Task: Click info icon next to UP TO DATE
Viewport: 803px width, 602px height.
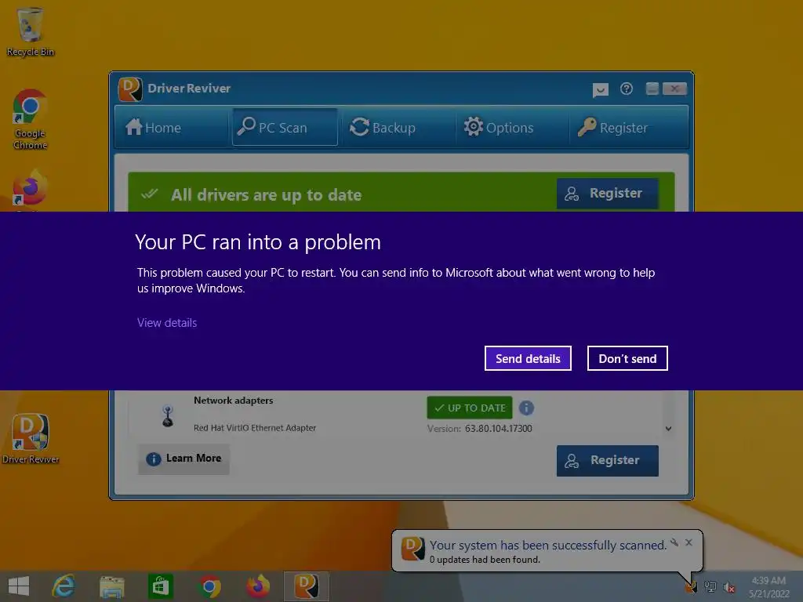Action: coord(526,408)
